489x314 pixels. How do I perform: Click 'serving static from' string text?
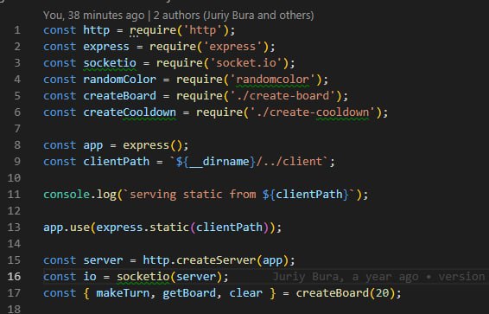point(193,195)
